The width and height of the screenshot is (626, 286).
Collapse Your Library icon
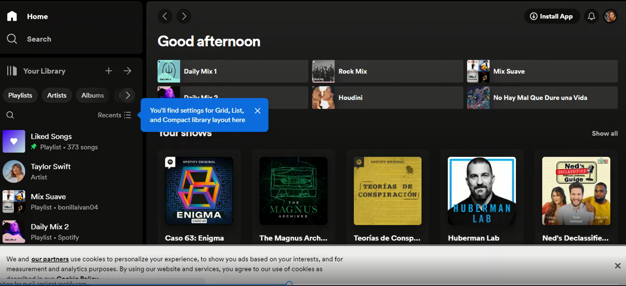(x=12, y=71)
